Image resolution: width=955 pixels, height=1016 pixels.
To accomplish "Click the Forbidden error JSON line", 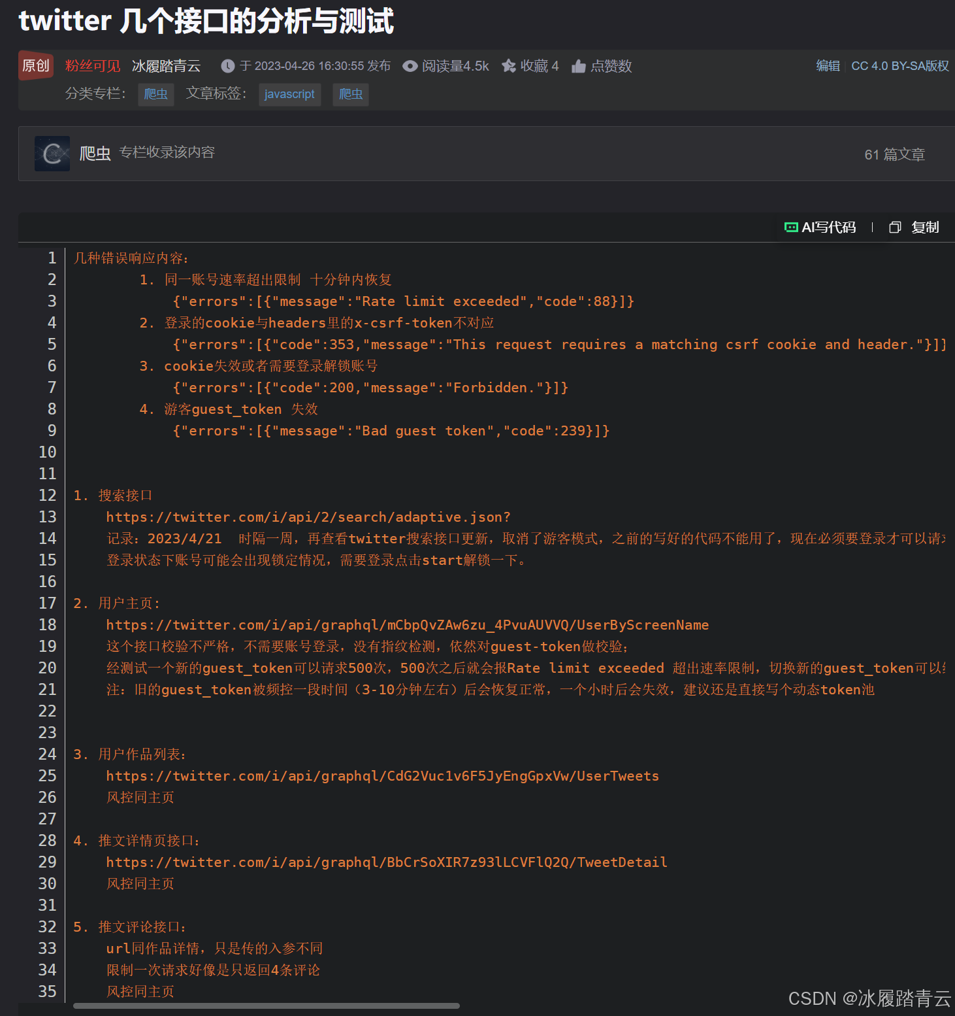I will coord(370,388).
